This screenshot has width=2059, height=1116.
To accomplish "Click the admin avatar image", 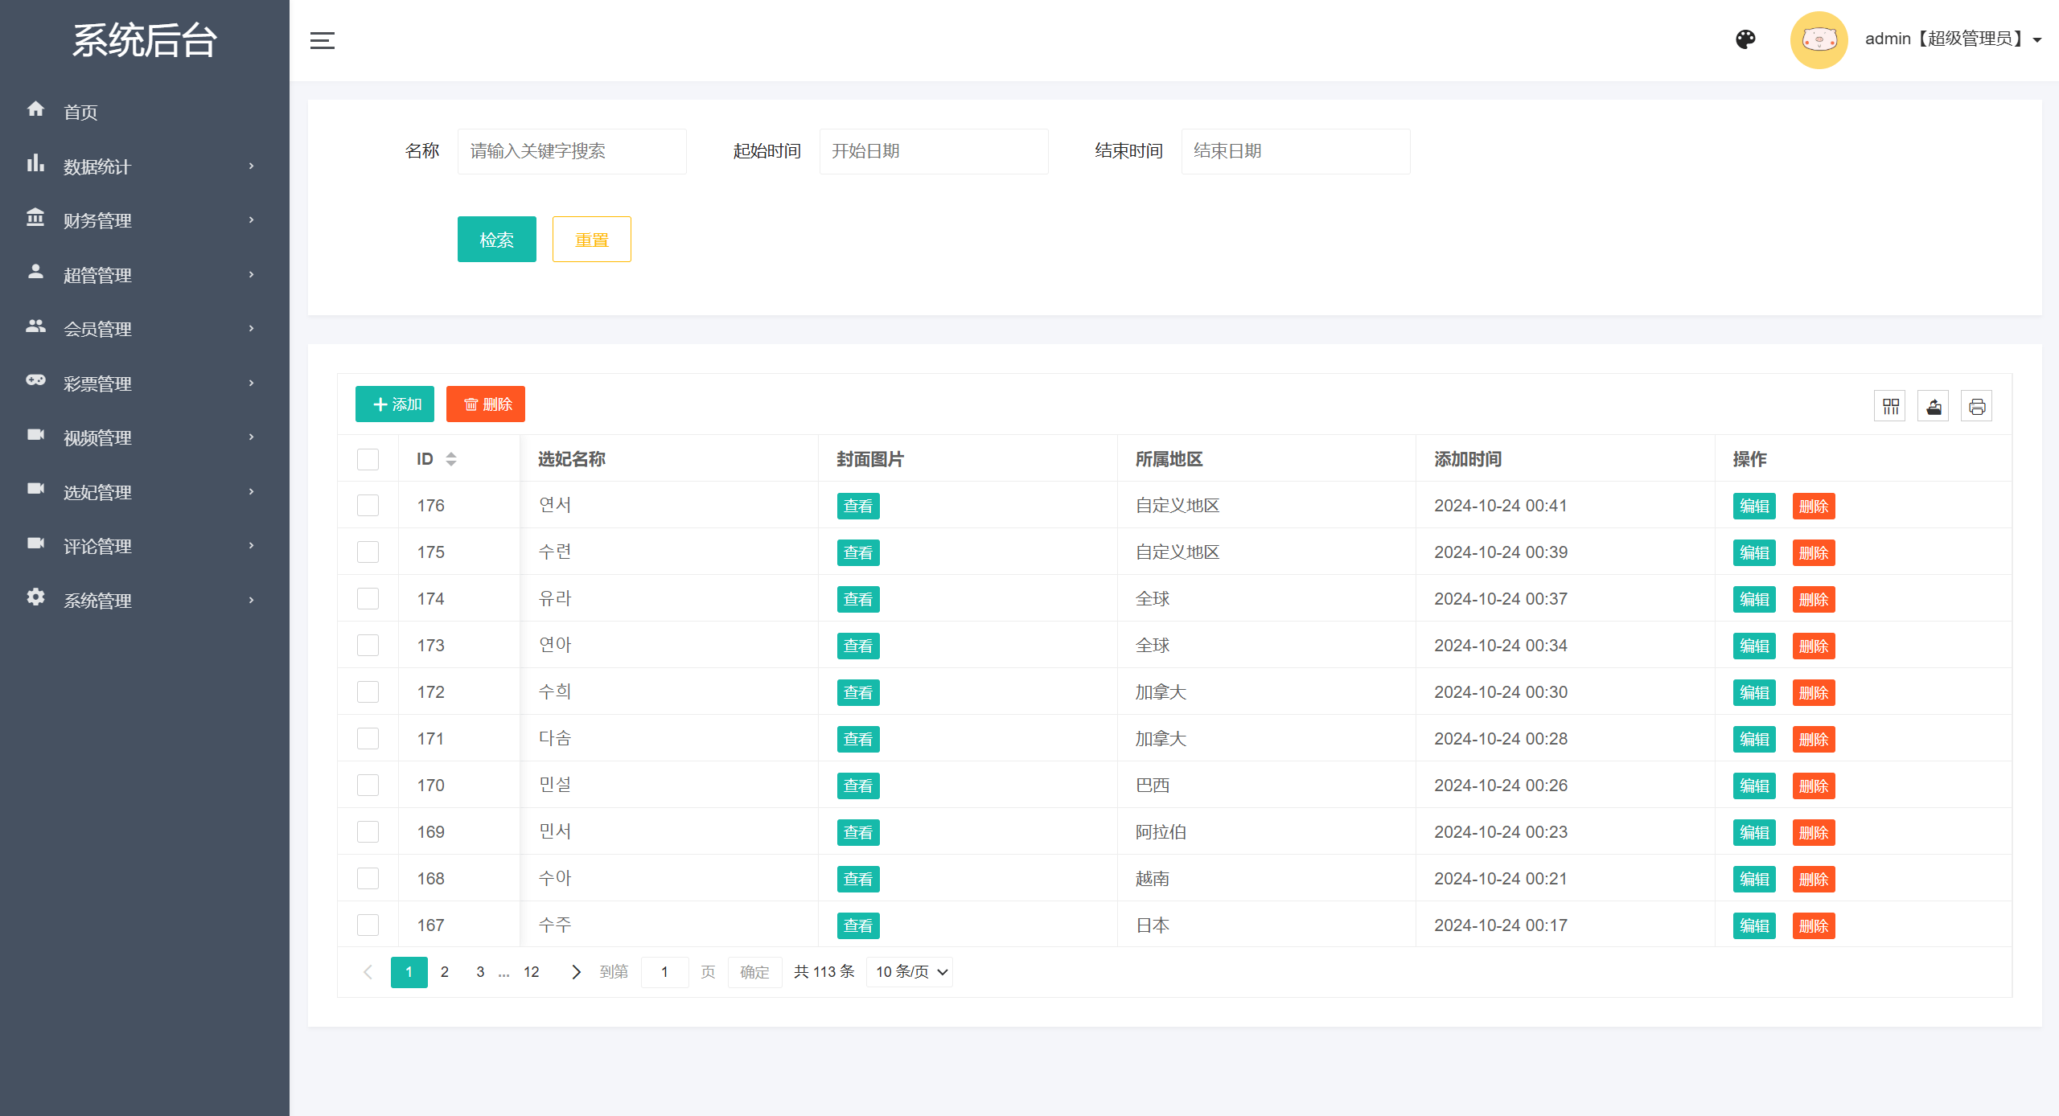I will coord(1819,39).
